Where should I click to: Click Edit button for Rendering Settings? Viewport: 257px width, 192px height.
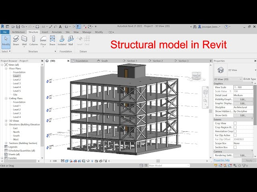click(243, 155)
